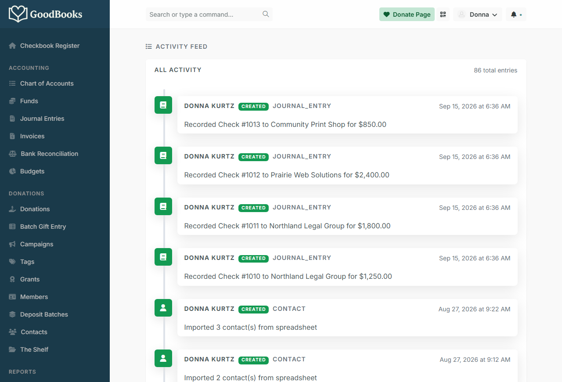Image resolution: width=562 pixels, height=382 pixels.
Task: Click the Checkbook Register home icon
Action: click(12, 46)
